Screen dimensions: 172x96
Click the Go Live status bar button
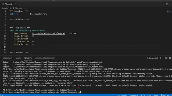pyautogui.click(x=165, y=95)
